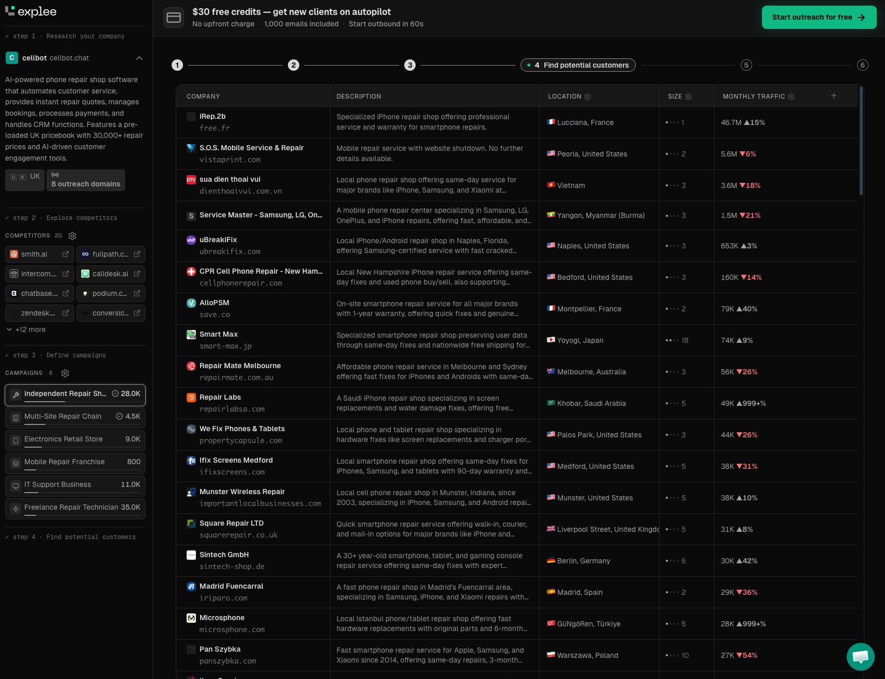
Task: Open the competitors settings gear
Action: coord(72,236)
